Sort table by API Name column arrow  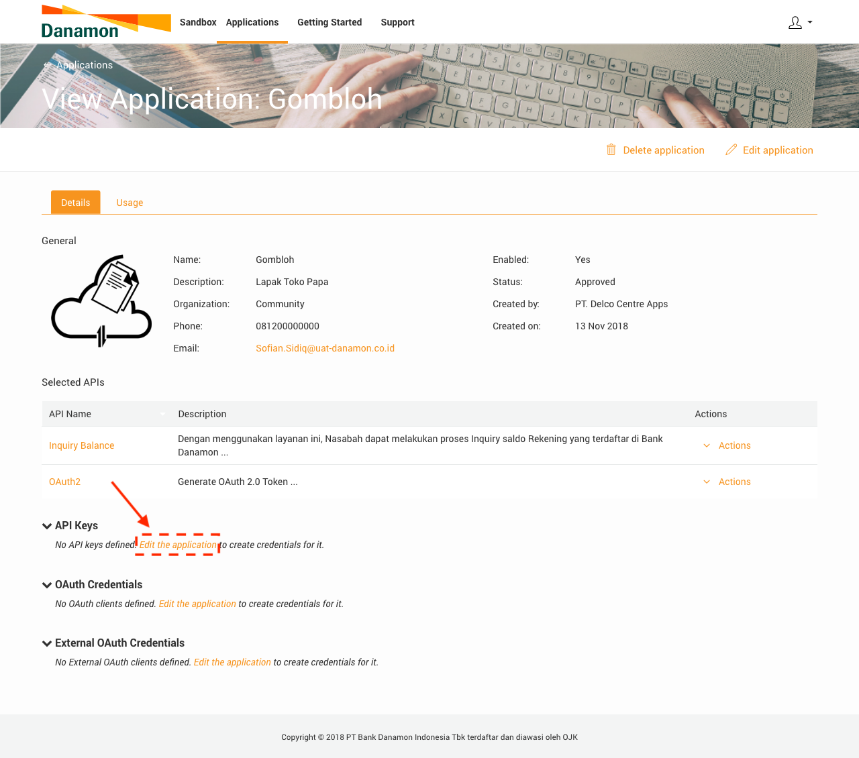click(162, 414)
